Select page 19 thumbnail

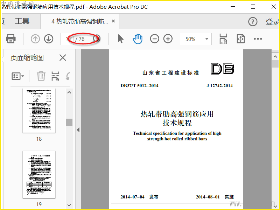(39, 174)
